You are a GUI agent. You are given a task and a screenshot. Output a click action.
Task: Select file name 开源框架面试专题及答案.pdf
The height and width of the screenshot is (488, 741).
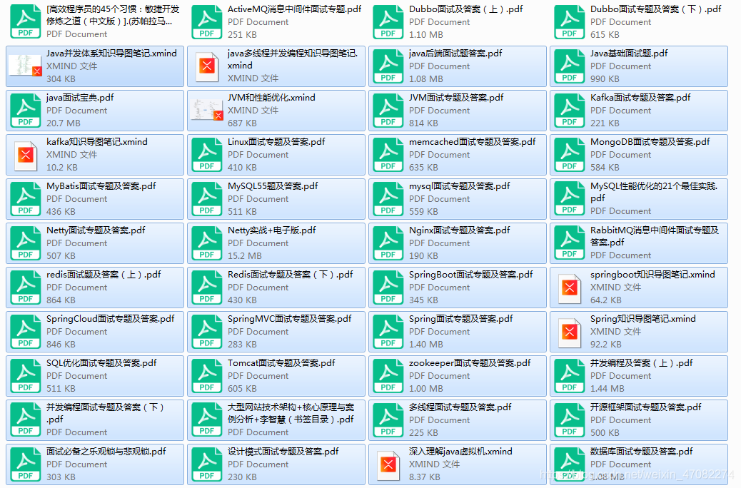click(645, 407)
